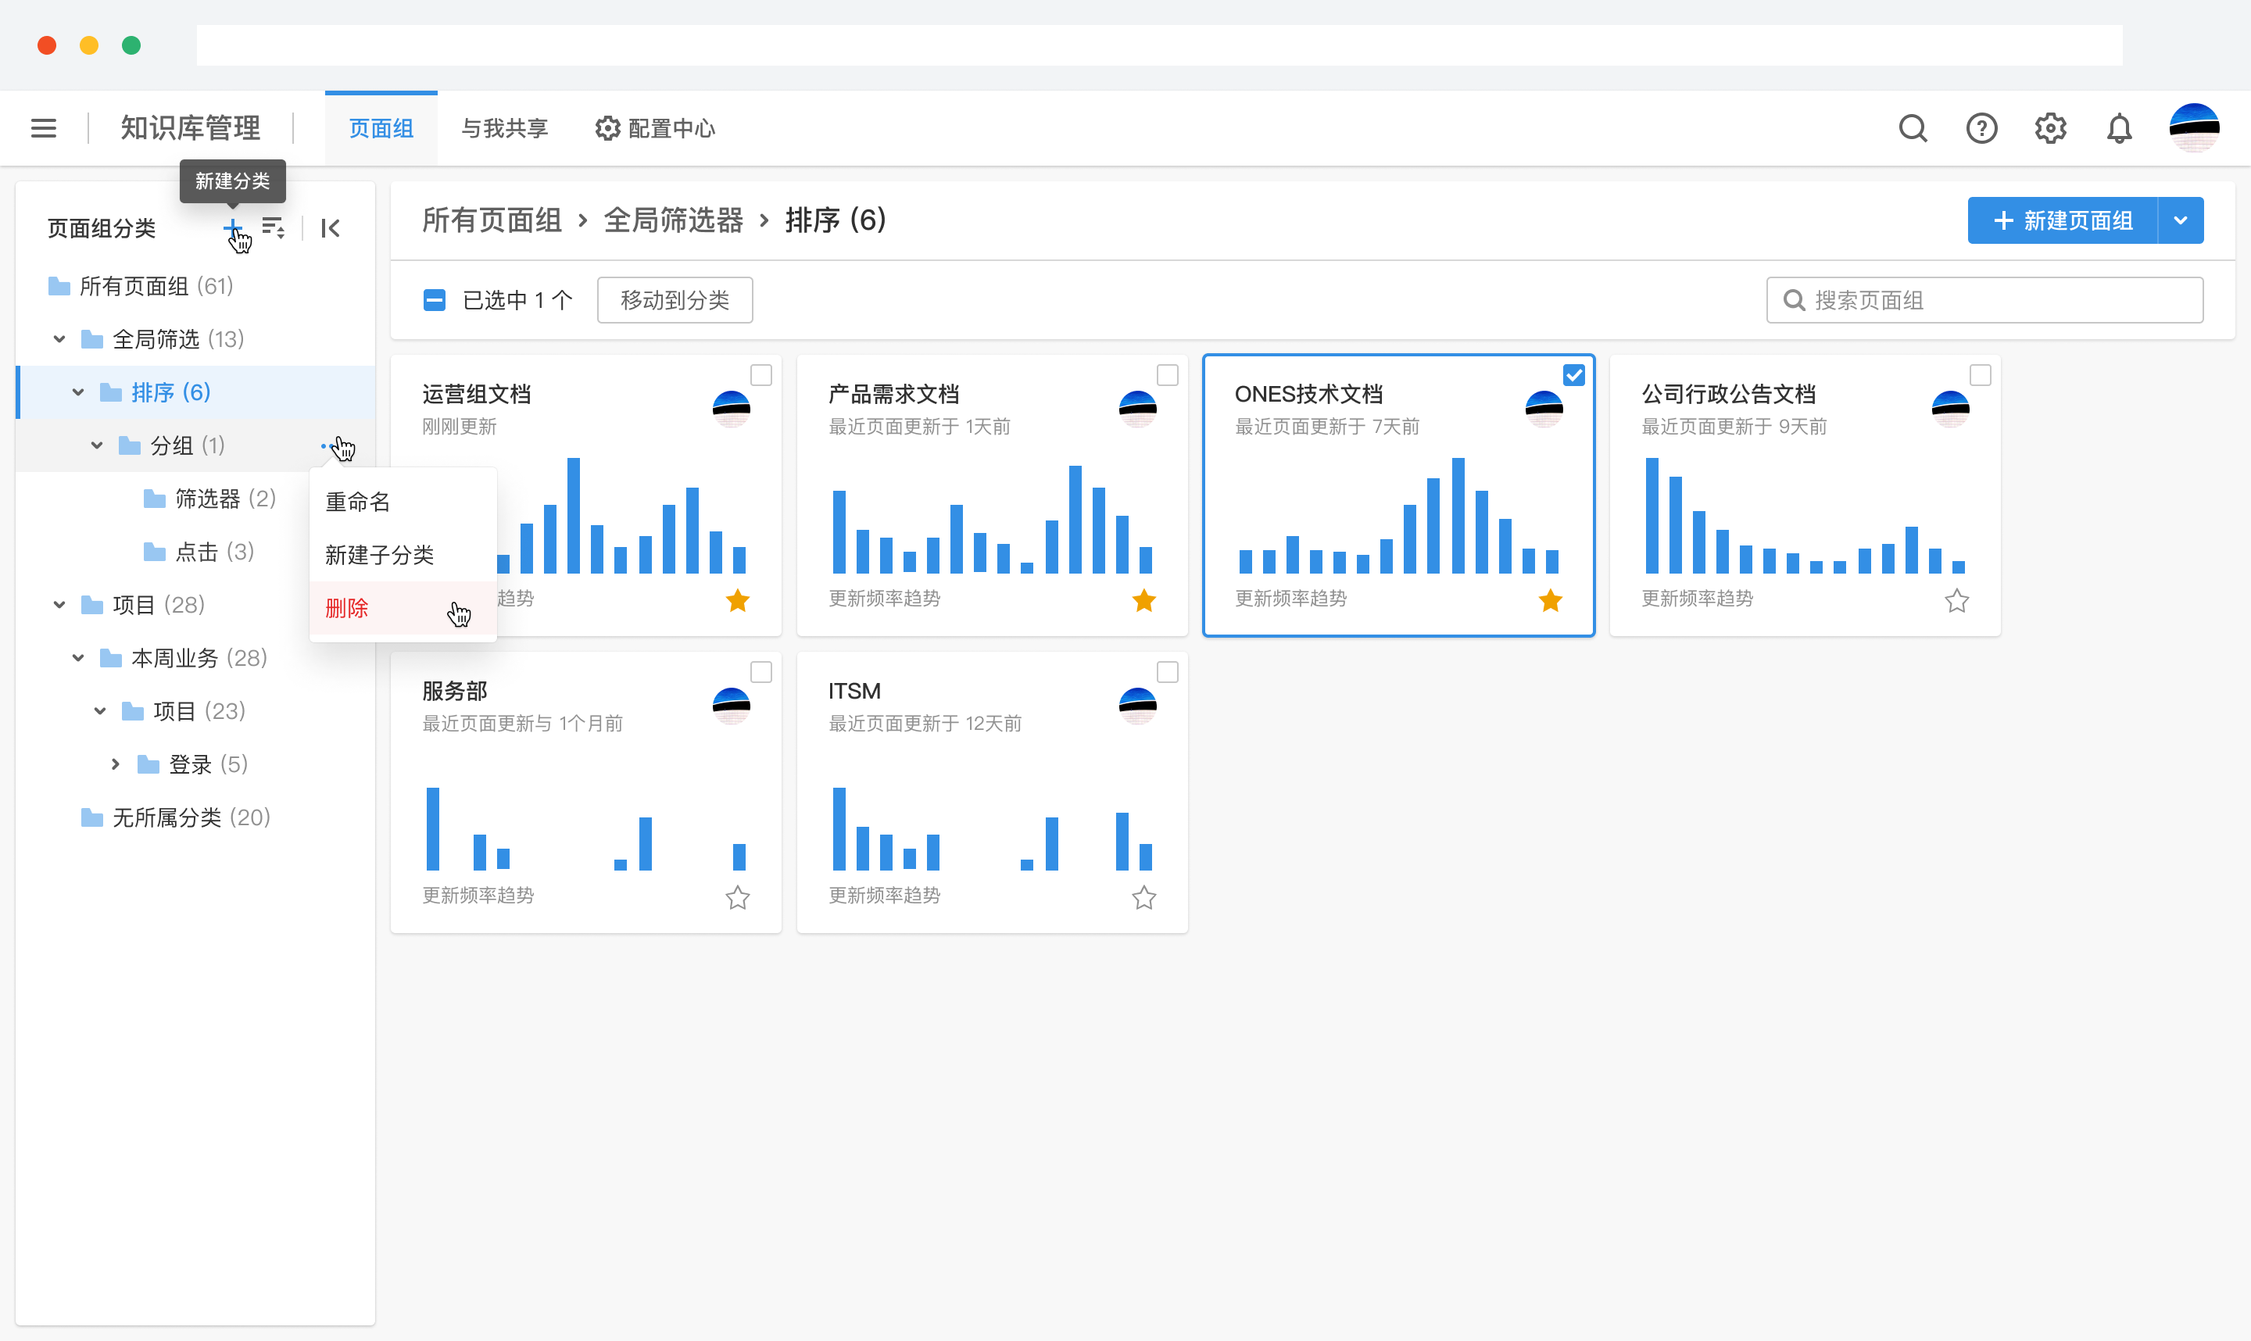Expand the 全局筛选 (13) category
This screenshot has width=2251, height=1341.
coord(58,338)
